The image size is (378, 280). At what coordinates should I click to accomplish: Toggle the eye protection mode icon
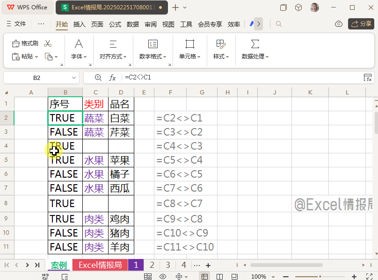pyautogui.click(x=163, y=276)
